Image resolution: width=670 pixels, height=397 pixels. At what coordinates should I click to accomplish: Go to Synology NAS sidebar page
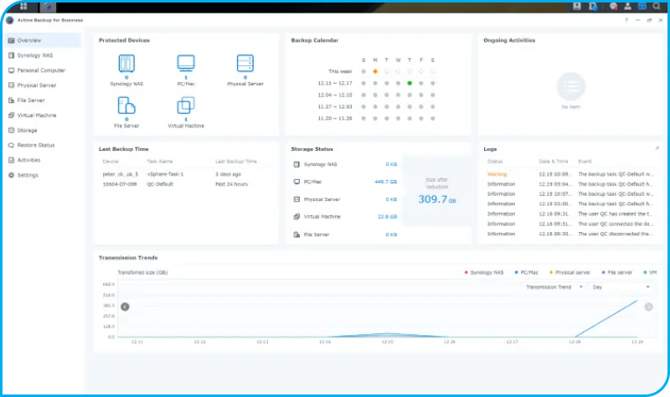point(43,55)
